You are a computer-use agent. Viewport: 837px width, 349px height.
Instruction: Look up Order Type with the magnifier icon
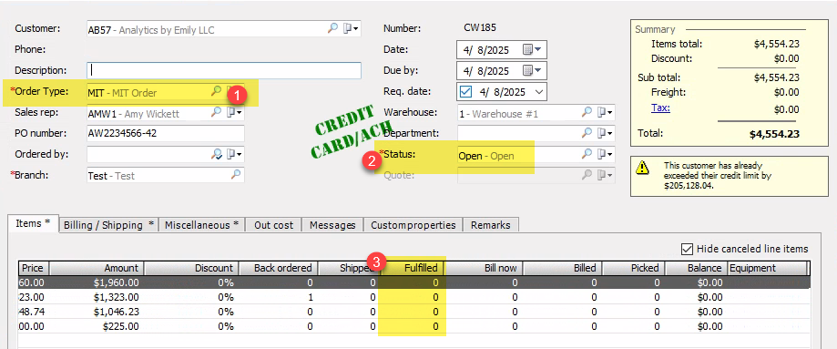click(x=216, y=91)
